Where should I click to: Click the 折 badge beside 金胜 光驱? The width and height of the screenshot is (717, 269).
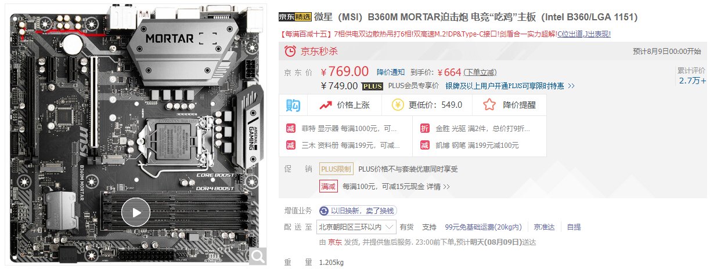click(425, 128)
